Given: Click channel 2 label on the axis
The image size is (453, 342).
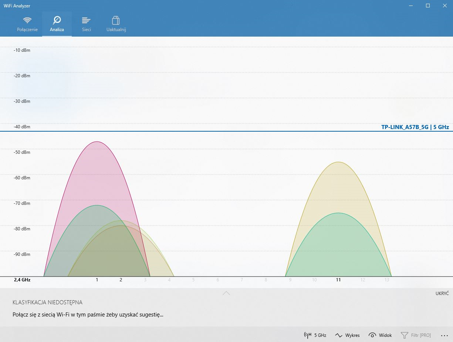Looking at the screenshot, I should point(121,280).
